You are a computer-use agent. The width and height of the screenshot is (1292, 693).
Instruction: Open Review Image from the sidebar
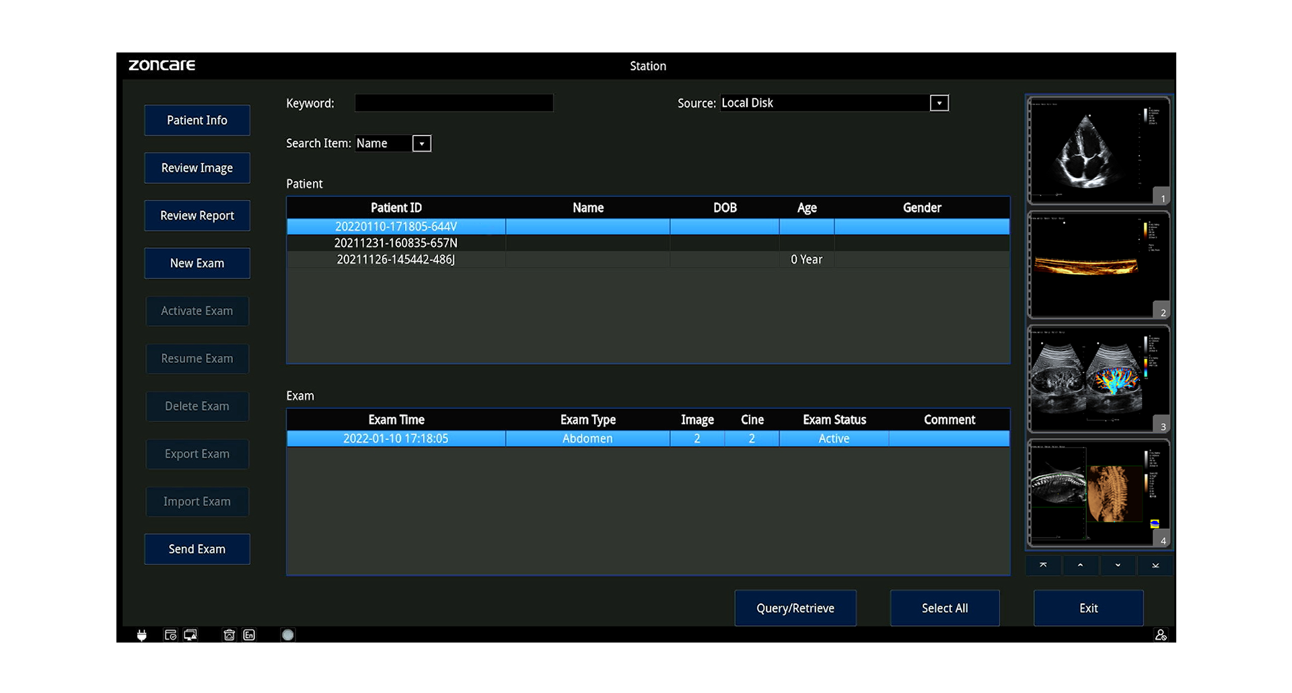(197, 168)
